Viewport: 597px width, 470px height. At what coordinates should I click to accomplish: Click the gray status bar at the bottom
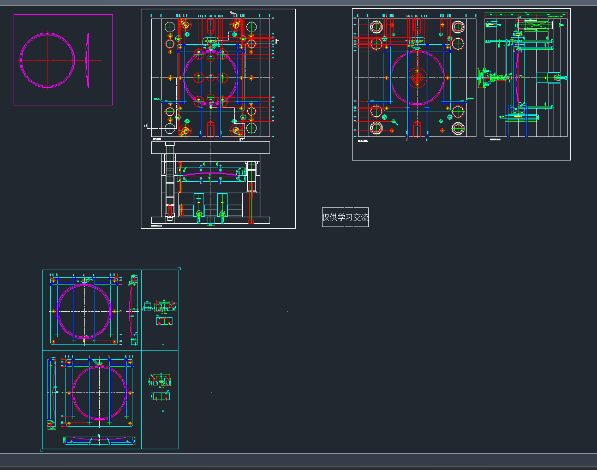pos(298,460)
